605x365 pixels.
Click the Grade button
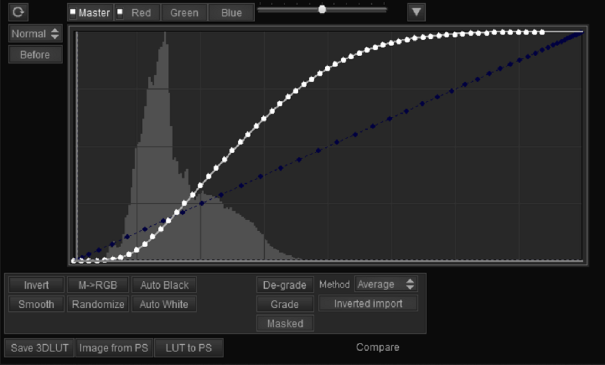click(285, 304)
